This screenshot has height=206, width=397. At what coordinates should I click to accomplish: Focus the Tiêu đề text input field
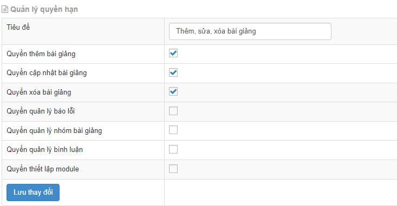(250, 31)
